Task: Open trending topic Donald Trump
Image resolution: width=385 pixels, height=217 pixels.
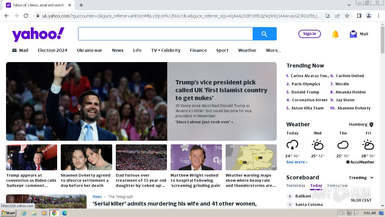Action: click(305, 92)
